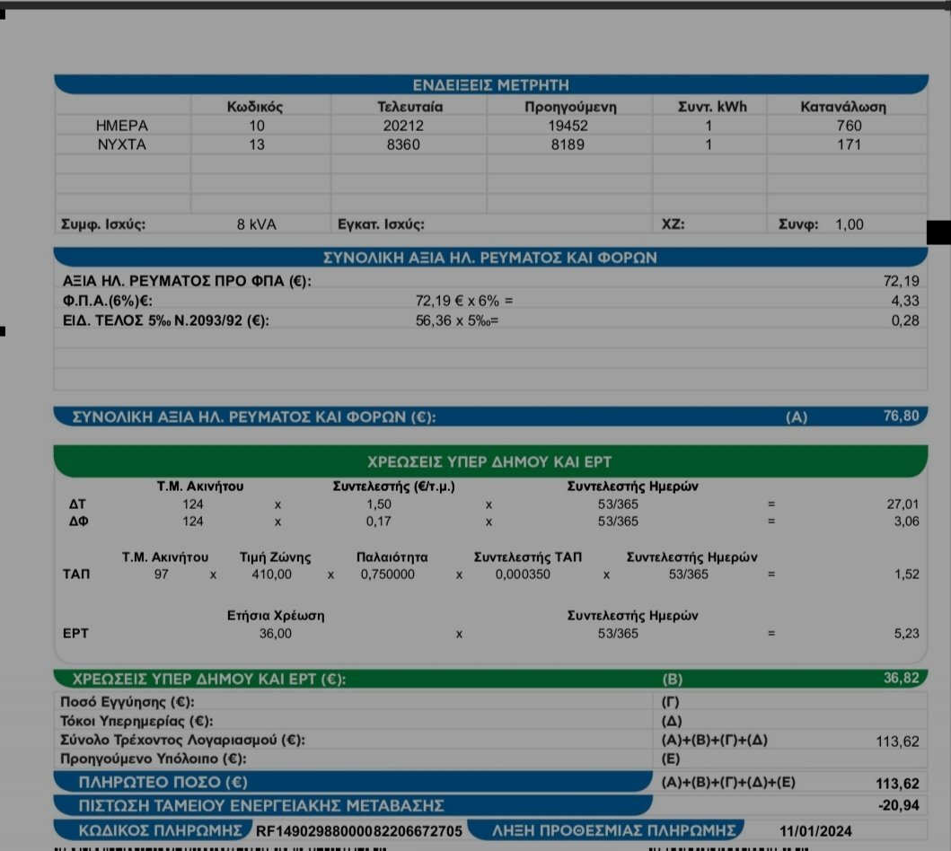951x851 pixels.
Task: Select the "ΕΙΔ. ΤΕΛΟΣ 5‰ Ν.2093/92 (€):" label
Action: click(x=165, y=320)
